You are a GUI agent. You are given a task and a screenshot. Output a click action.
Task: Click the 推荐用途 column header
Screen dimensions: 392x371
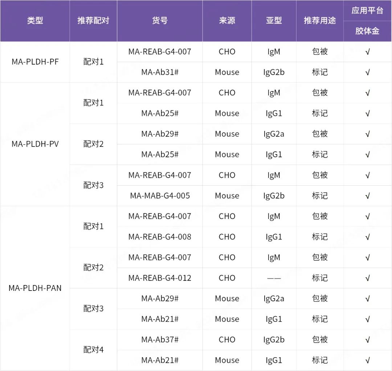(320, 21)
